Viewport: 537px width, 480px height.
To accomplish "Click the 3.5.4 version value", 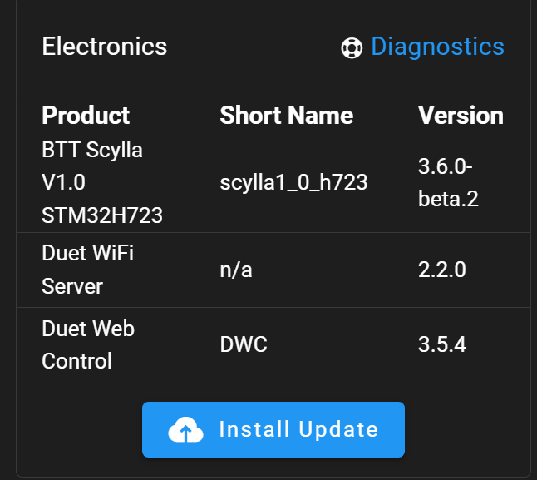I will point(441,344).
